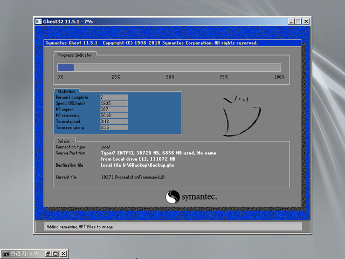Click the Time elapsed value 0:12
The image size is (345, 259).
[114, 121]
